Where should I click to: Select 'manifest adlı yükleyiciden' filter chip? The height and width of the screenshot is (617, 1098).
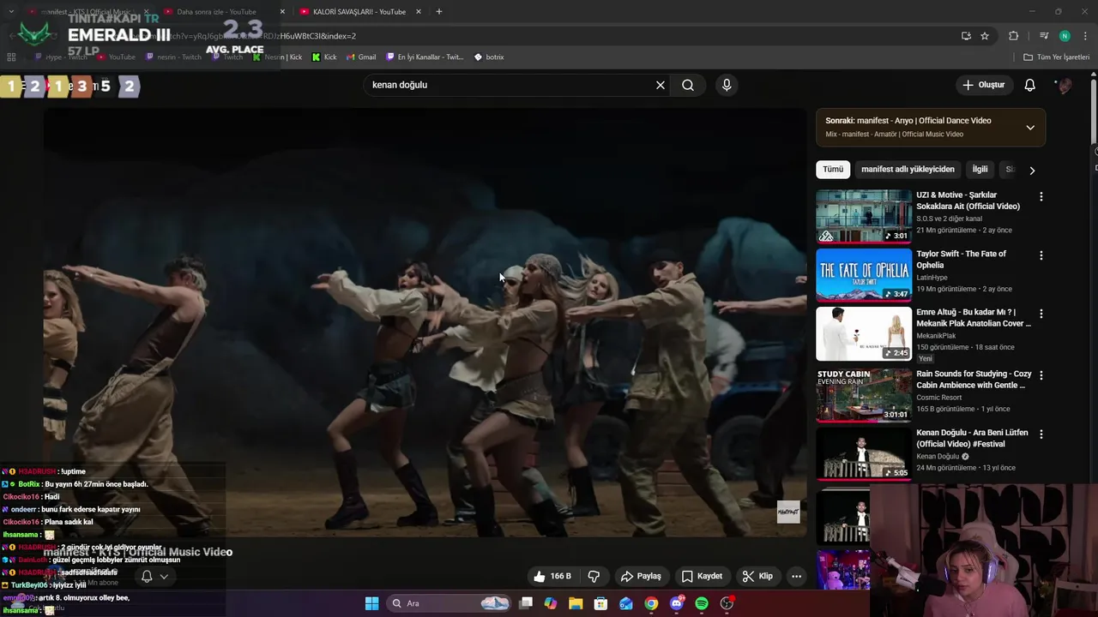point(908,169)
